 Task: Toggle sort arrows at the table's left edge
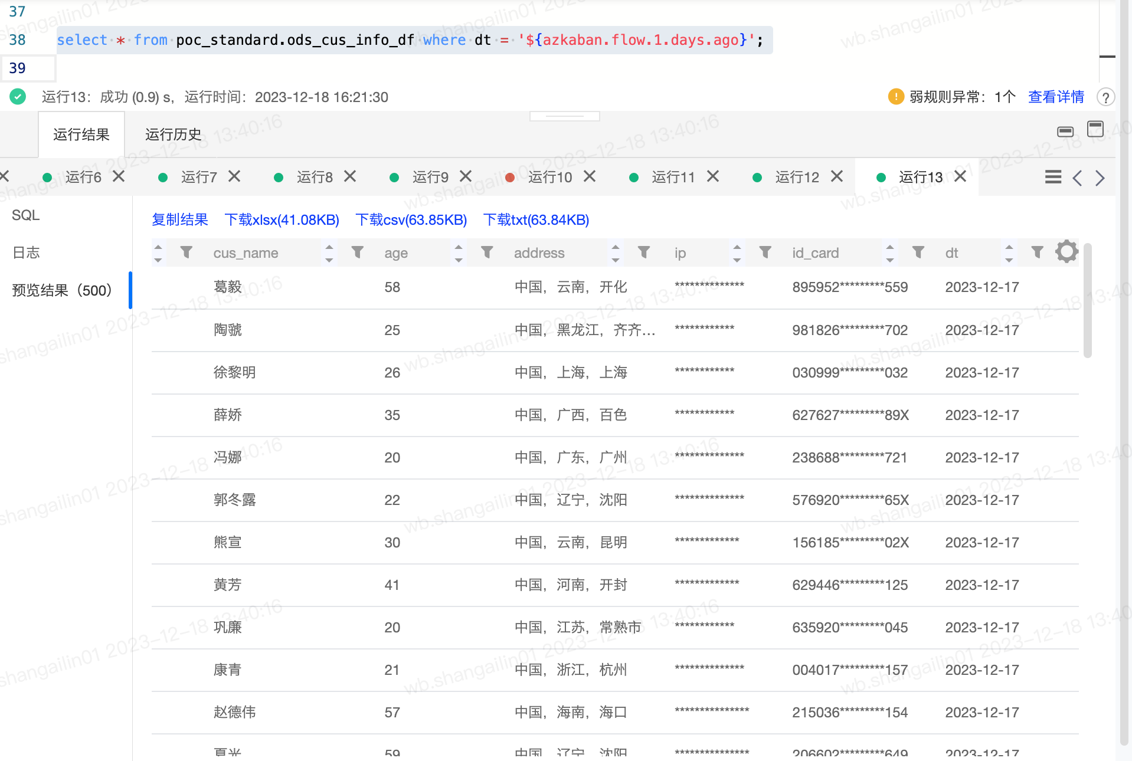[158, 253]
